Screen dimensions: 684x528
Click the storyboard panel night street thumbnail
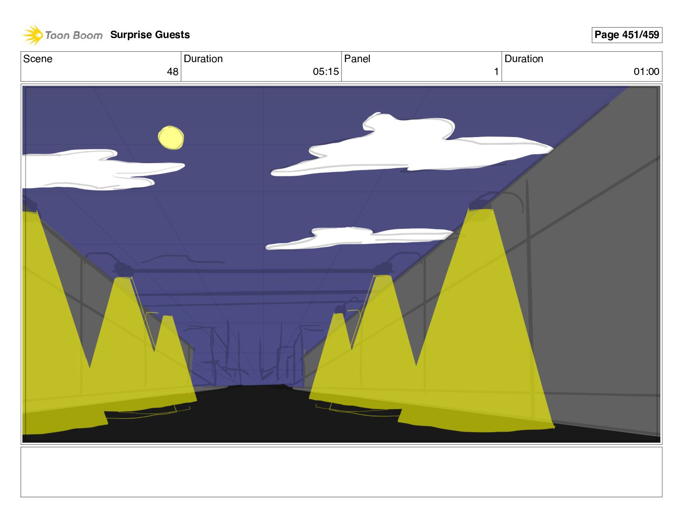[x=341, y=264]
